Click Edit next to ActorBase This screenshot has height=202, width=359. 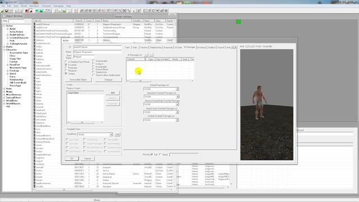pyautogui.click(x=117, y=135)
